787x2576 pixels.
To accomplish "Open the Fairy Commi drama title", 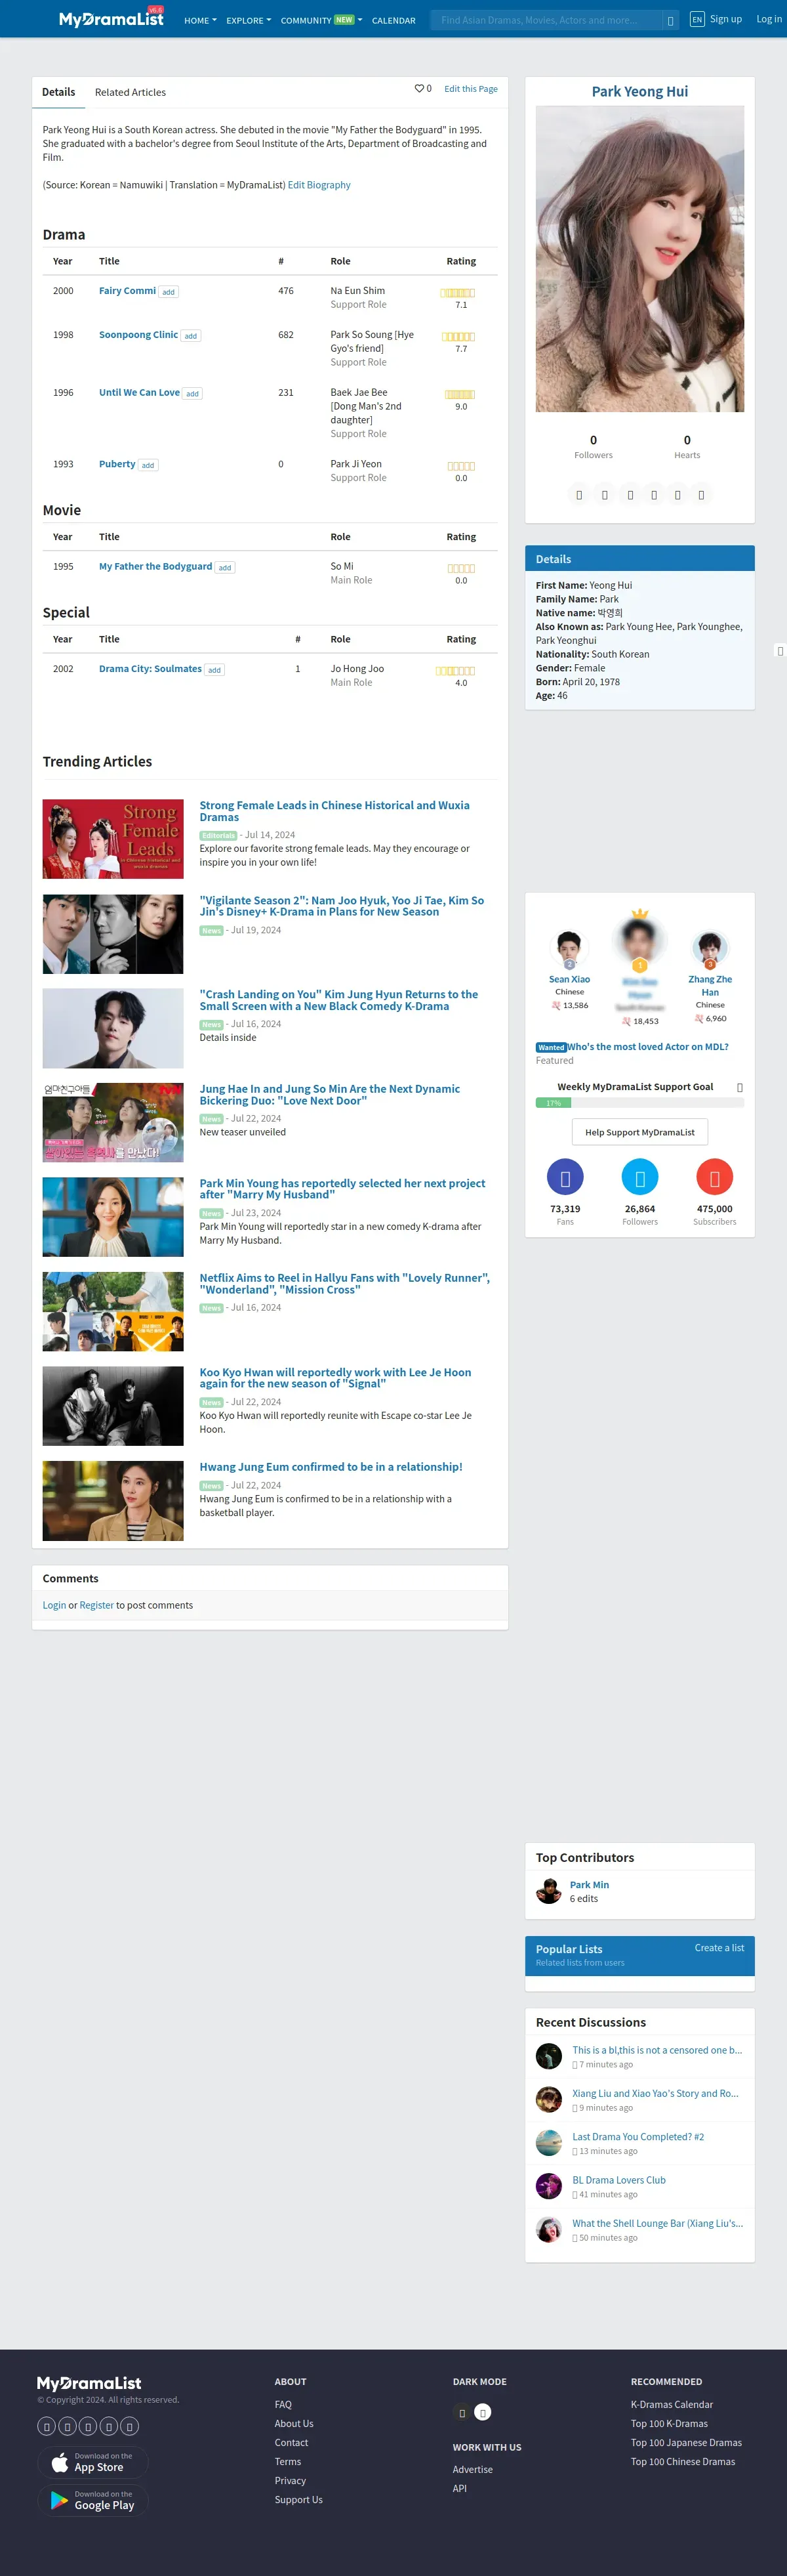I will pos(127,291).
